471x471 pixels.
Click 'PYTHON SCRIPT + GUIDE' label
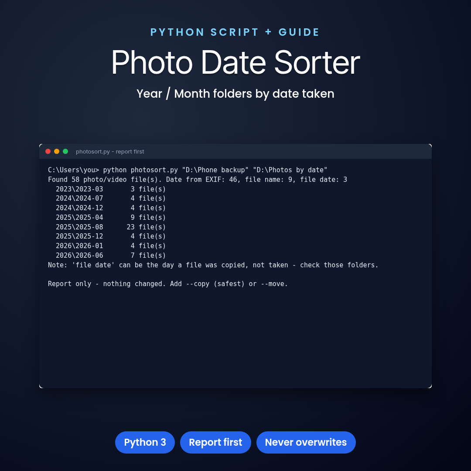(x=235, y=32)
